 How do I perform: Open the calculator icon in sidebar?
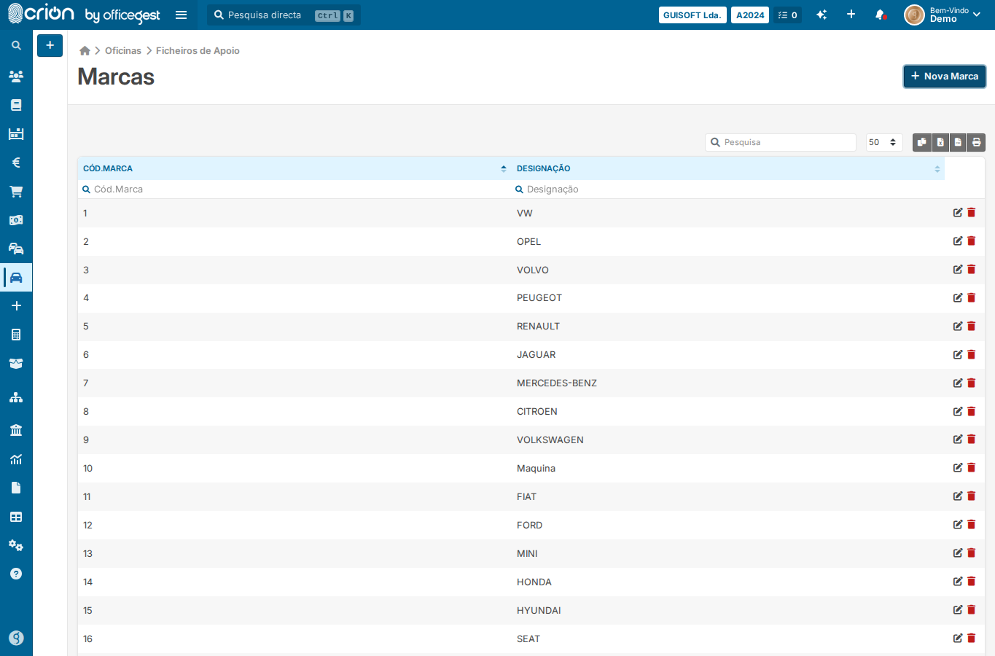[x=16, y=335]
